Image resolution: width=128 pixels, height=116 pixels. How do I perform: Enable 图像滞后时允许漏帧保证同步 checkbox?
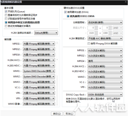6,15
